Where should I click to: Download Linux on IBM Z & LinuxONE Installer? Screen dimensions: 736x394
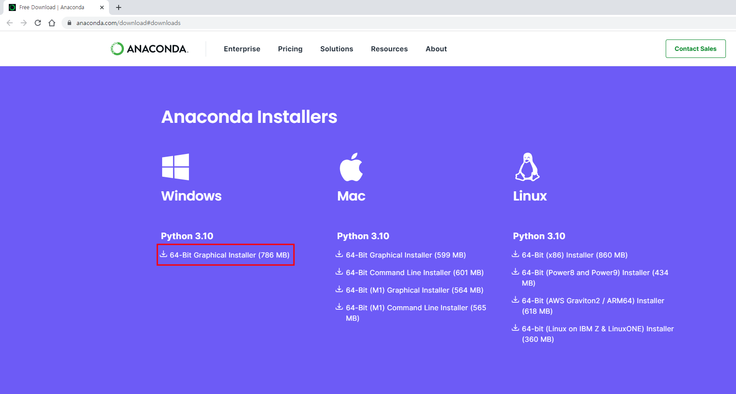click(x=598, y=334)
